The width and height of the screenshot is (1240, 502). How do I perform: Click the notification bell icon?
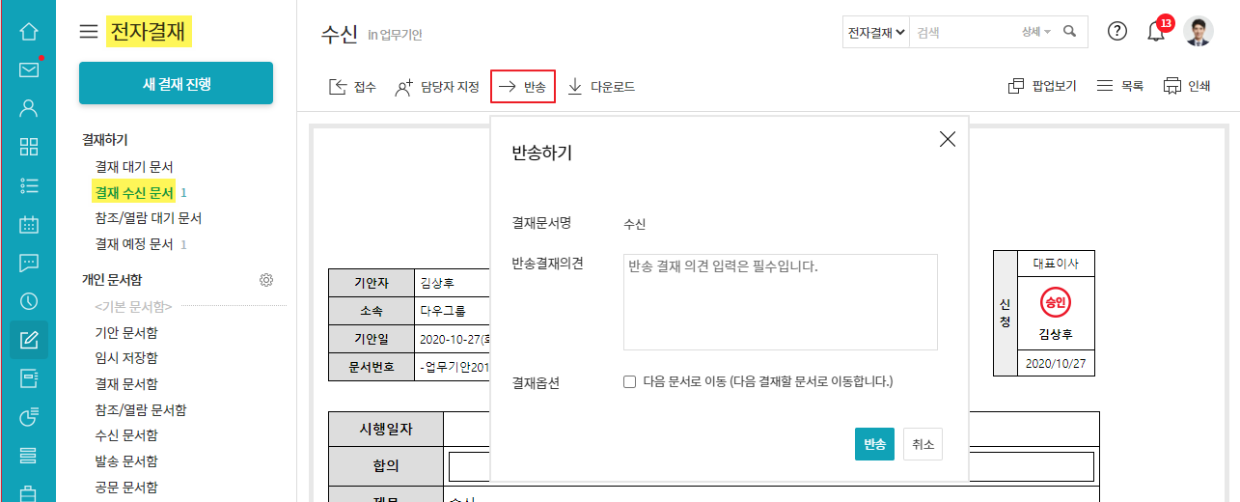pyautogui.click(x=1156, y=32)
